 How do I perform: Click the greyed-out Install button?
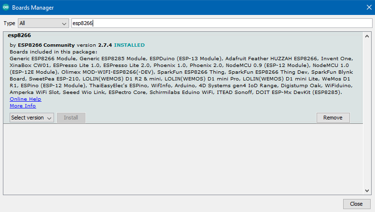coord(71,118)
